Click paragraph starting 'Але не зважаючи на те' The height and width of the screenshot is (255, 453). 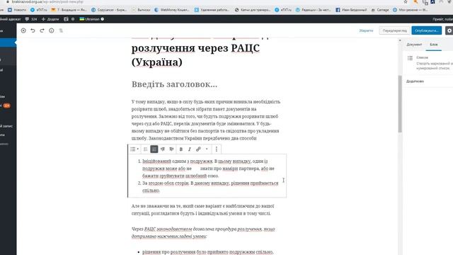202,210
